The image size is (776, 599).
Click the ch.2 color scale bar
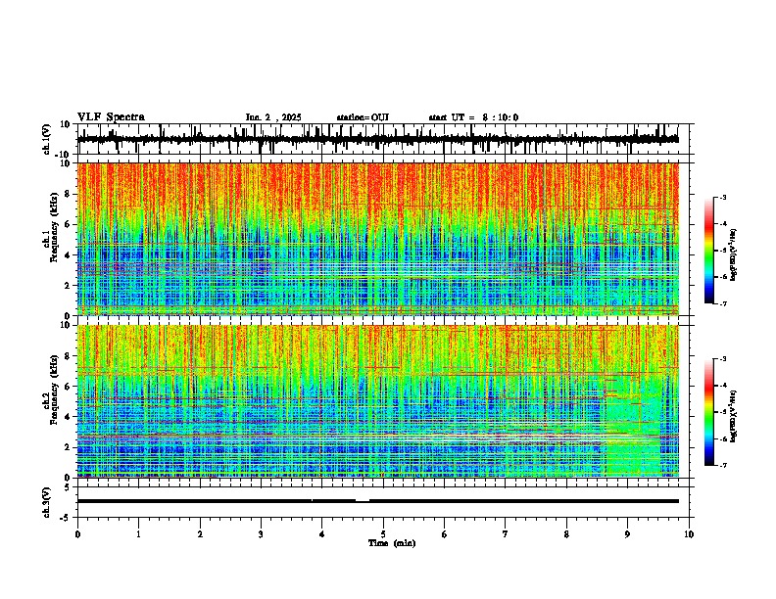(708, 412)
